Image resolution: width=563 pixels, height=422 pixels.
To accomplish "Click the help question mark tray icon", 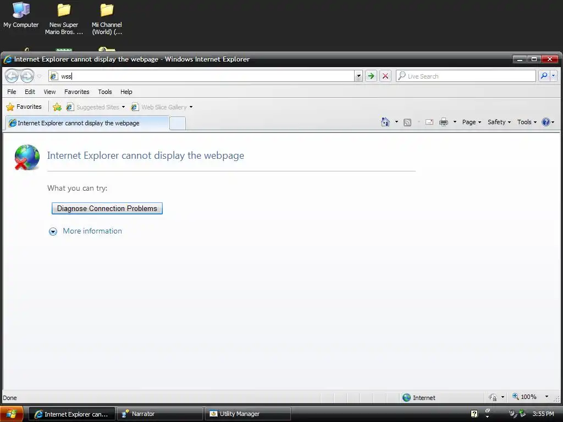I will 474,414.
